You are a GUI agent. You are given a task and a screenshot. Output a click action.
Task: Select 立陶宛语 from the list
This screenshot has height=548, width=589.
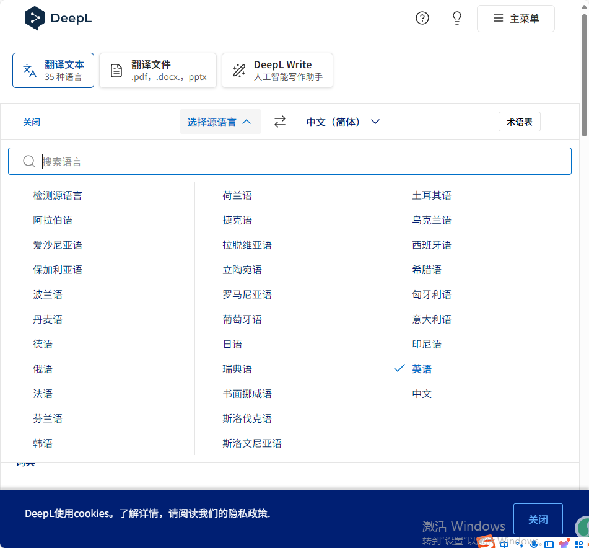(x=242, y=270)
